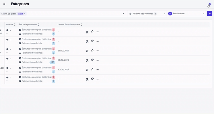Image resolution: width=214 pixels, height=114 pixels.
Task: Click the comment icon in last table row
Action: (7, 78)
